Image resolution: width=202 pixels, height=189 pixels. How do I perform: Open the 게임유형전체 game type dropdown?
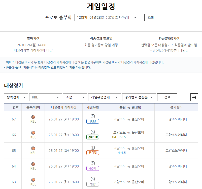[x=104, y=97]
